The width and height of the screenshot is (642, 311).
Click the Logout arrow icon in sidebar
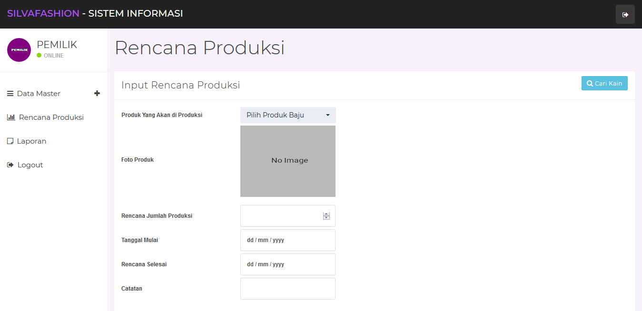[10, 165]
